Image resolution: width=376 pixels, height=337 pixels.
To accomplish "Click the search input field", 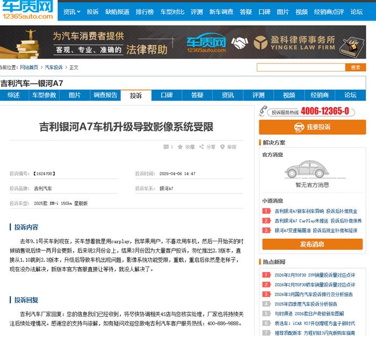I will [x=300, y=67].
